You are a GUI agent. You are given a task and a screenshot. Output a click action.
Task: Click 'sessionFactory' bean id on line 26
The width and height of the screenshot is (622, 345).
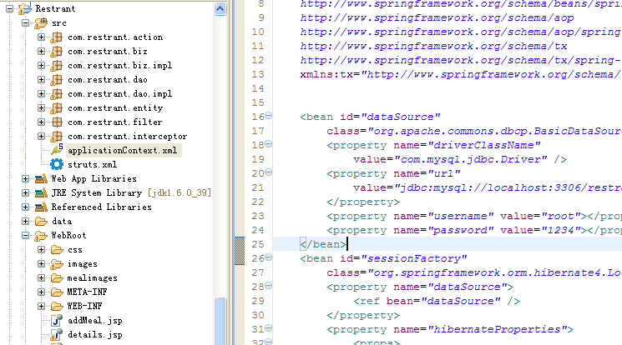(414, 258)
